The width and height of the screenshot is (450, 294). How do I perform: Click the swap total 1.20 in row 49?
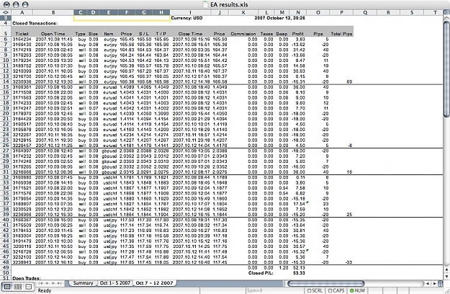click(x=283, y=267)
